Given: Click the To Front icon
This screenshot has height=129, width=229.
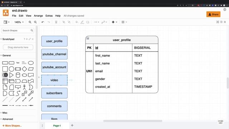Looking at the screenshot, I should pyautogui.click(x=64, y=22).
